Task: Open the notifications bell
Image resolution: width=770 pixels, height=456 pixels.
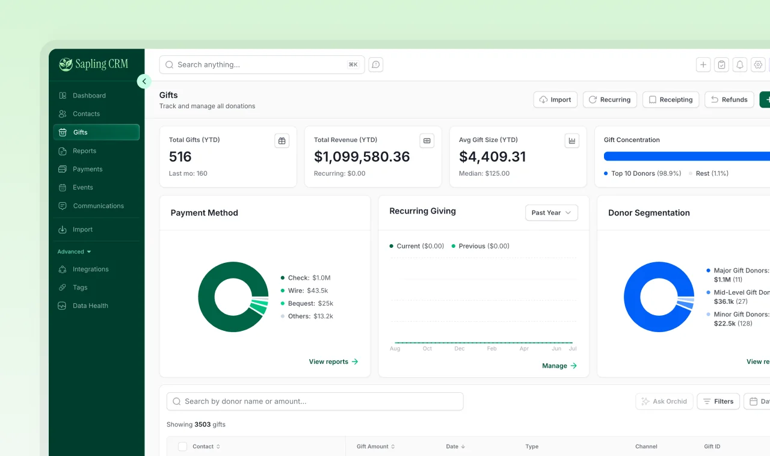Action: (x=740, y=65)
